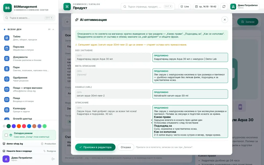
Task: Choose the terracotta theme swatch
Action: pyautogui.click(x=34, y=126)
